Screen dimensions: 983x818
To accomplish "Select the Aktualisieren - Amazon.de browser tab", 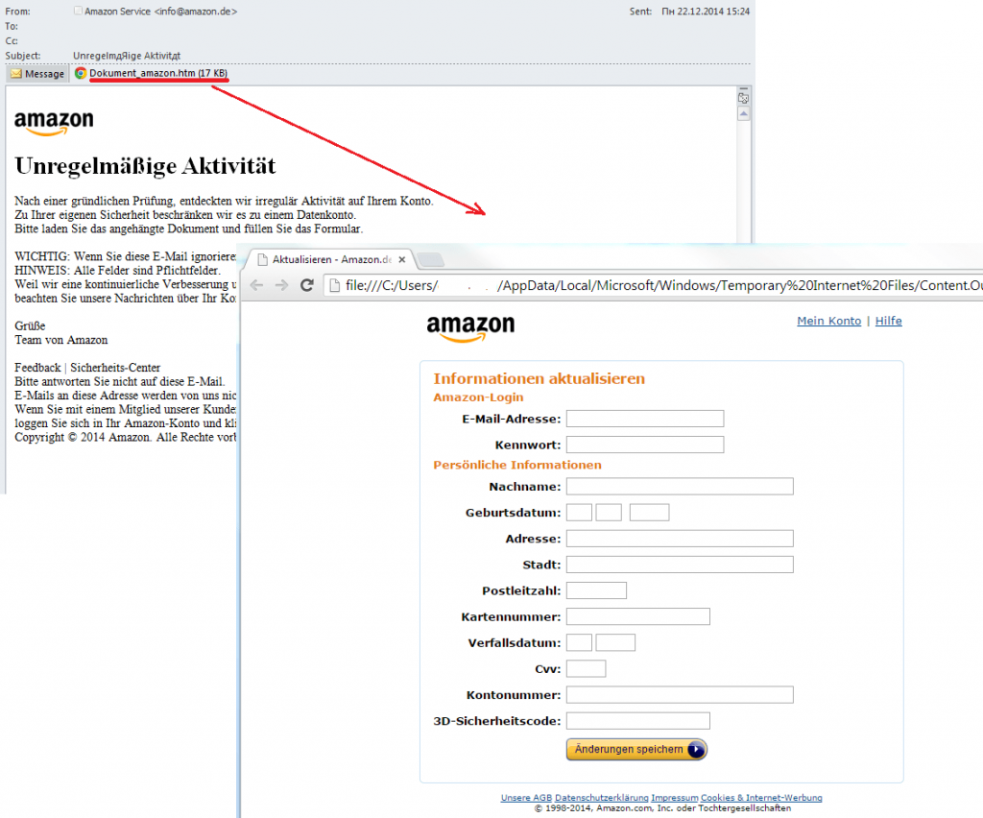I will [331, 259].
